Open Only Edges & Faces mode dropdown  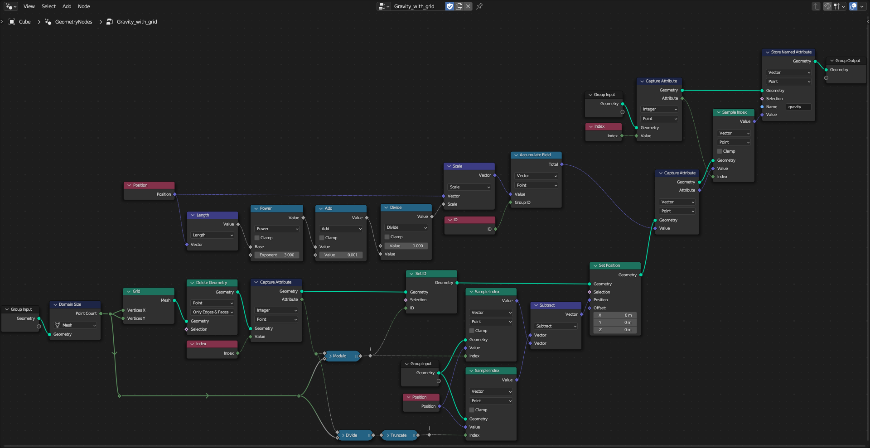click(213, 312)
